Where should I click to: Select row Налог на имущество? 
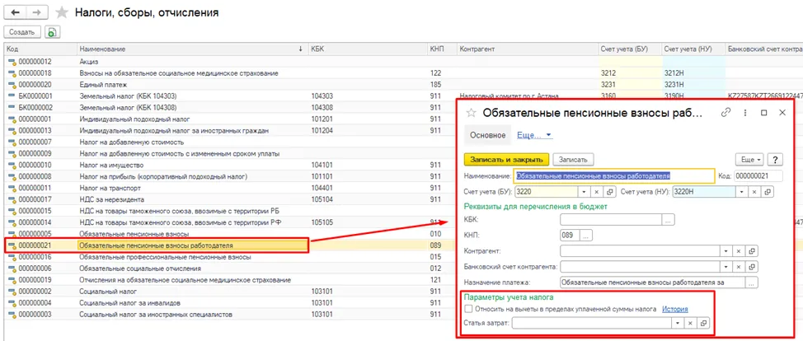click(231, 166)
